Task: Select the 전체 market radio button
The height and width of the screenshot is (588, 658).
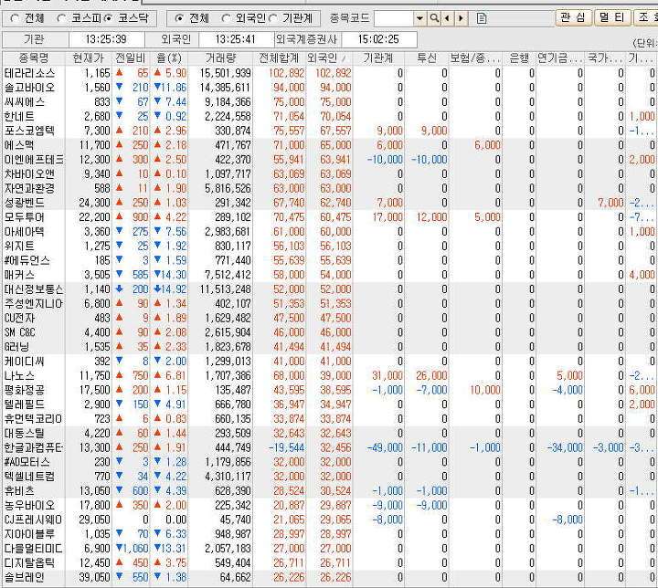Action: 16,18
